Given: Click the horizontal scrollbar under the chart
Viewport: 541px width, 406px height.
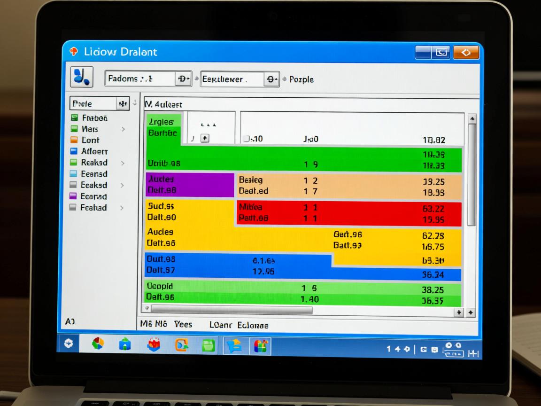Looking at the screenshot, I should point(232,310).
